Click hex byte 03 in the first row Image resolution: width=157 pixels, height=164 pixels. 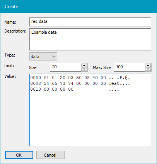pos(71,78)
